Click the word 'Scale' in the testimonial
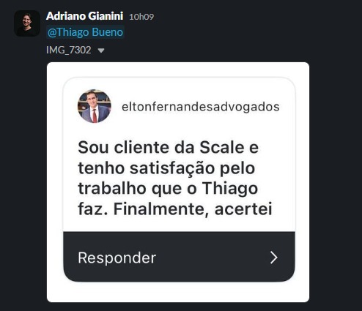Image resolution: width=362 pixels, height=311 pixels. [222, 148]
